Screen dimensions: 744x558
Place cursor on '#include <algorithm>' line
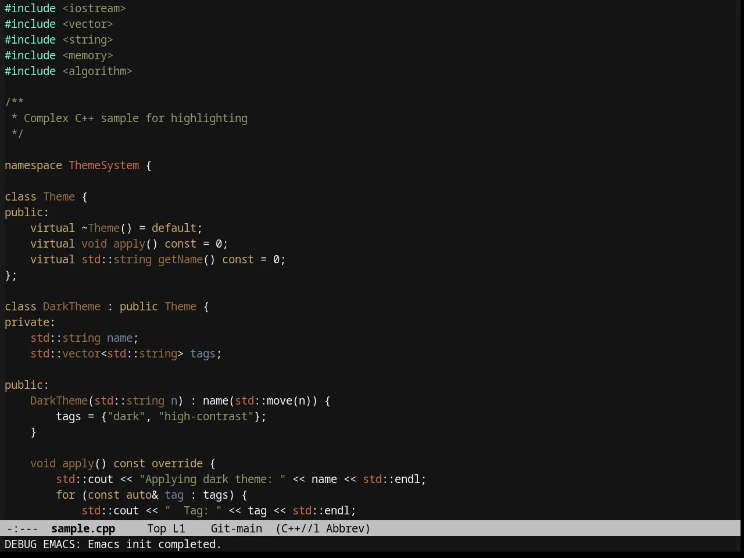point(69,71)
